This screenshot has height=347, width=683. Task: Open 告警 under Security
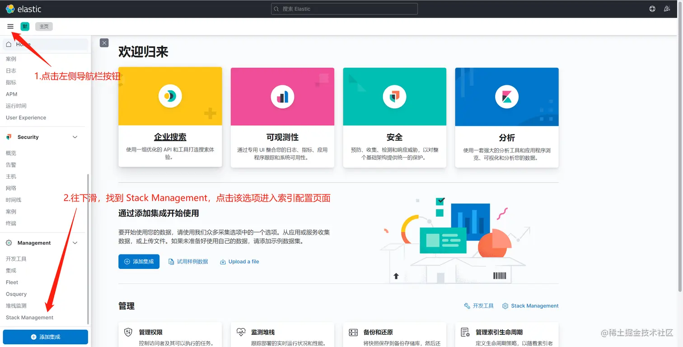tap(11, 165)
